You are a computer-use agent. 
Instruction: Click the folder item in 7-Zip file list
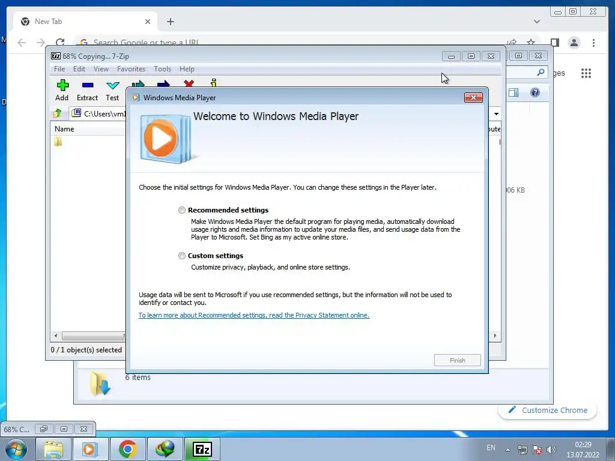[x=58, y=142]
